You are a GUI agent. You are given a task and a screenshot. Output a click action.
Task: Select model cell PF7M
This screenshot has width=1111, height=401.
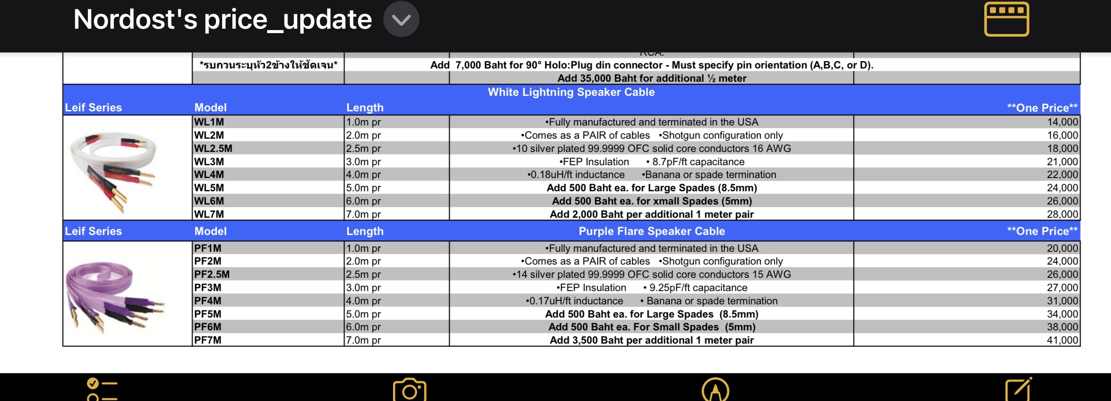(268, 340)
